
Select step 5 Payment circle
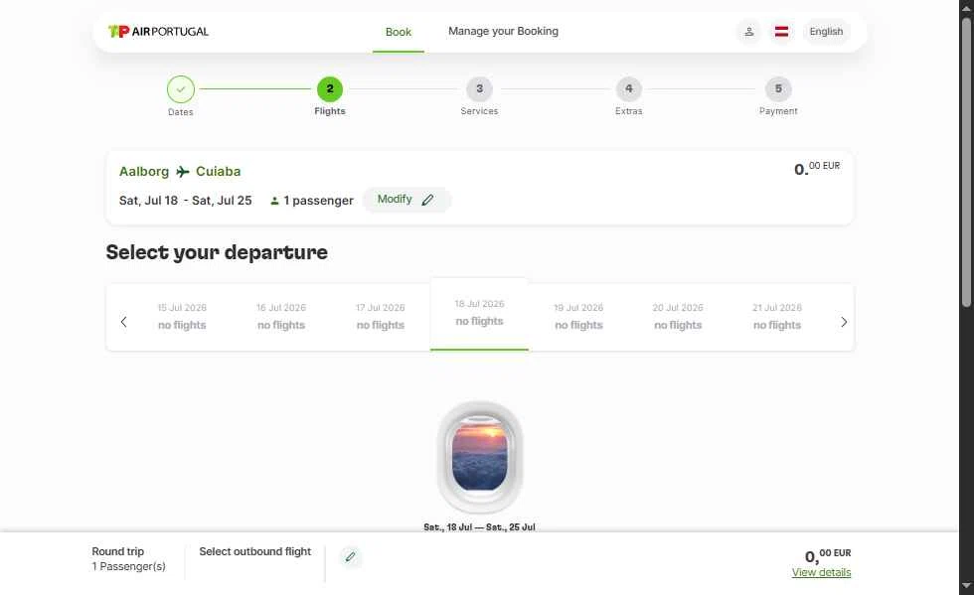778,88
